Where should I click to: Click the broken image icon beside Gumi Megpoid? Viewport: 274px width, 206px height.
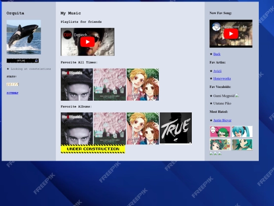click(x=237, y=96)
